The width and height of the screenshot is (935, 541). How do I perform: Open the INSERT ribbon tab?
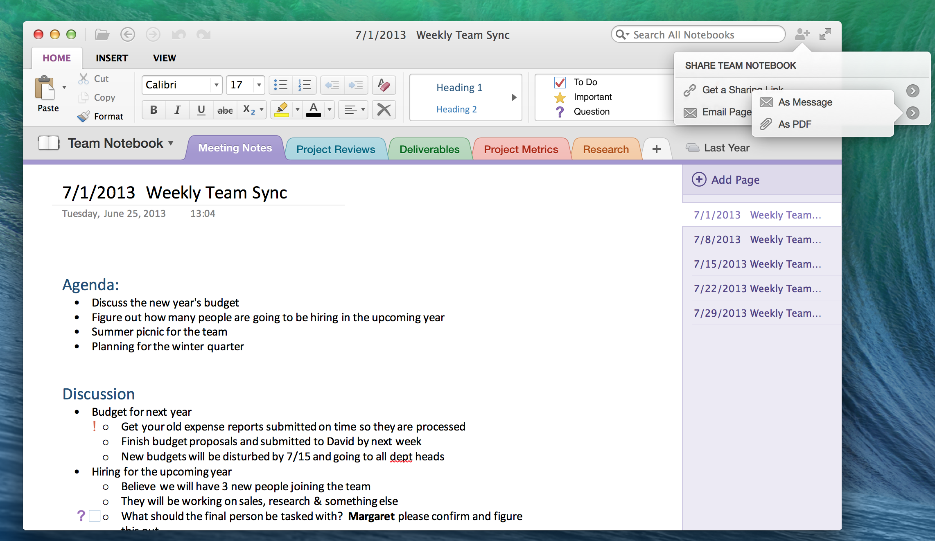coord(112,58)
